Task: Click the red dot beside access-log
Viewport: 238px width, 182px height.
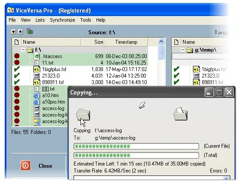Action: [17, 108]
